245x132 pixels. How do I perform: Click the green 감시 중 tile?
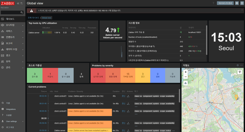(x=35, y=75)
